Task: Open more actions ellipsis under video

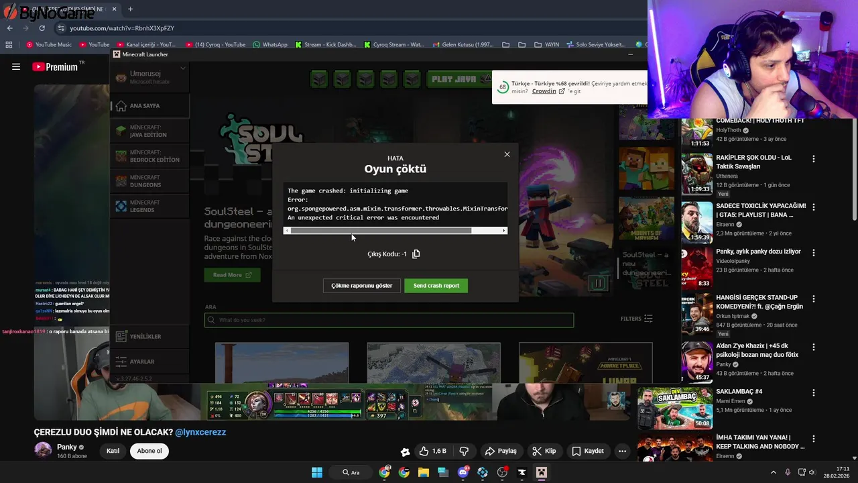Action: click(622, 451)
